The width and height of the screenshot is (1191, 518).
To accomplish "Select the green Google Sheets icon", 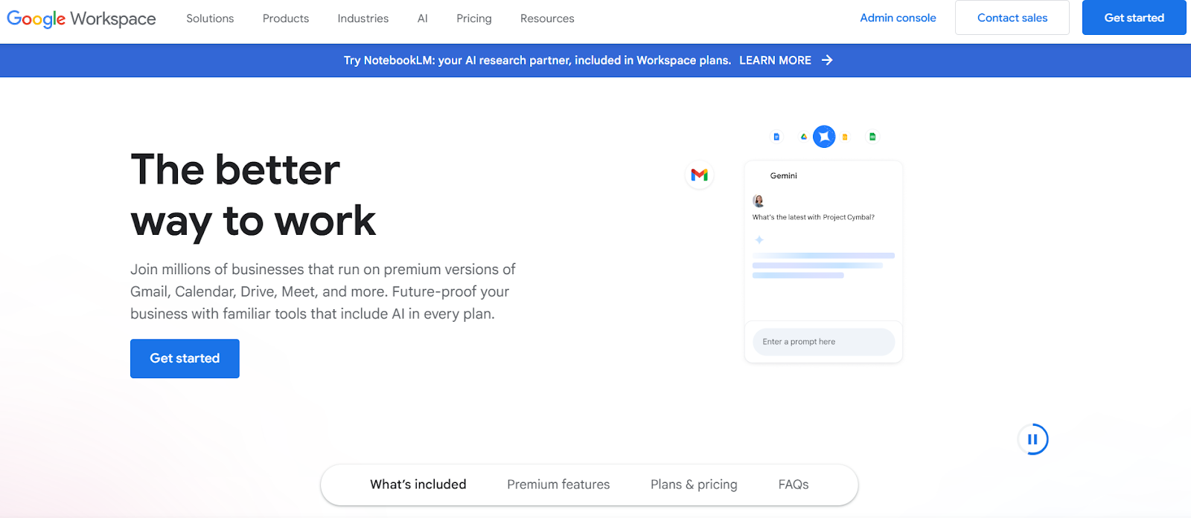I will pos(872,137).
